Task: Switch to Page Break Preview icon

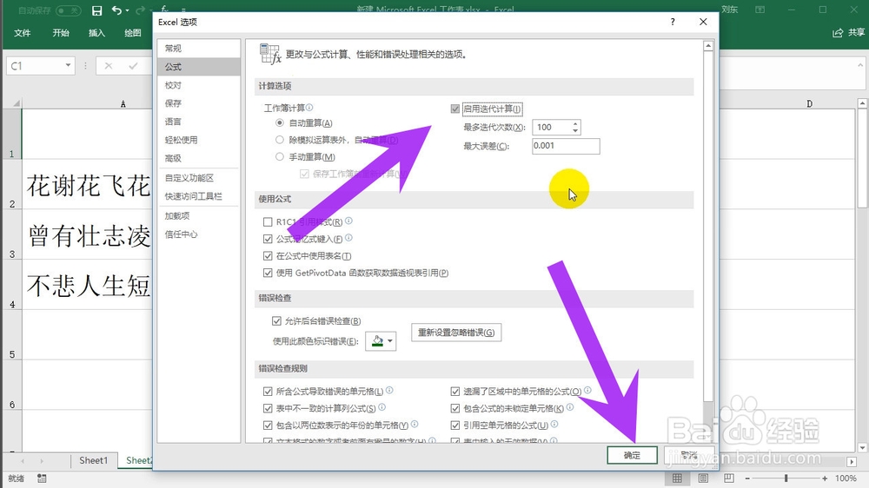Action: 729,478
